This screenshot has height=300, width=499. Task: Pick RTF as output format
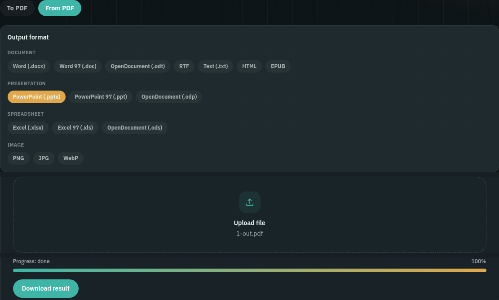click(184, 66)
